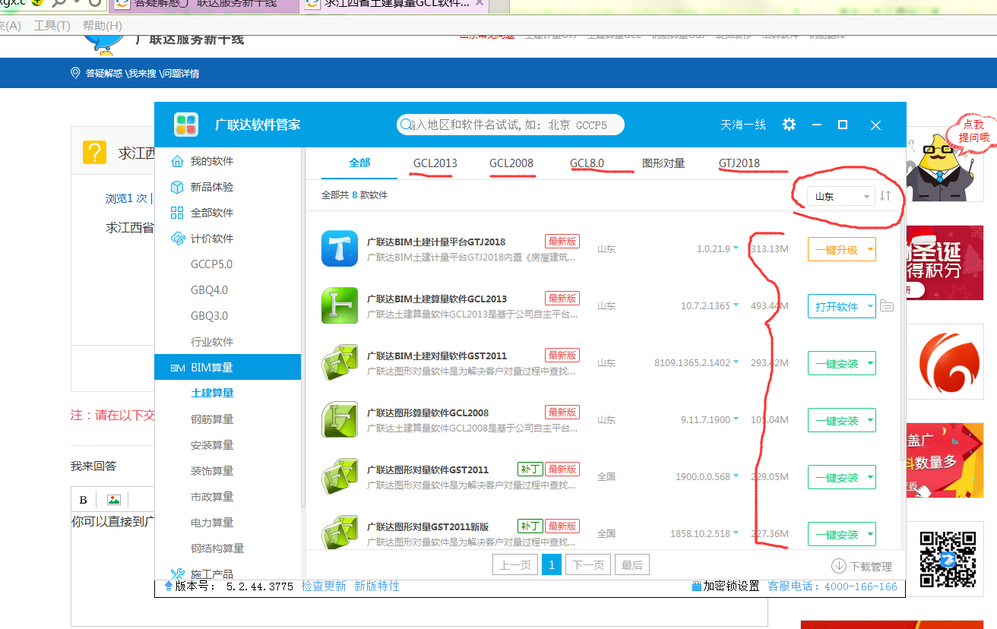Click 上一页 previous page button
This screenshot has height=629, width=997.
(x=515, y=564)
